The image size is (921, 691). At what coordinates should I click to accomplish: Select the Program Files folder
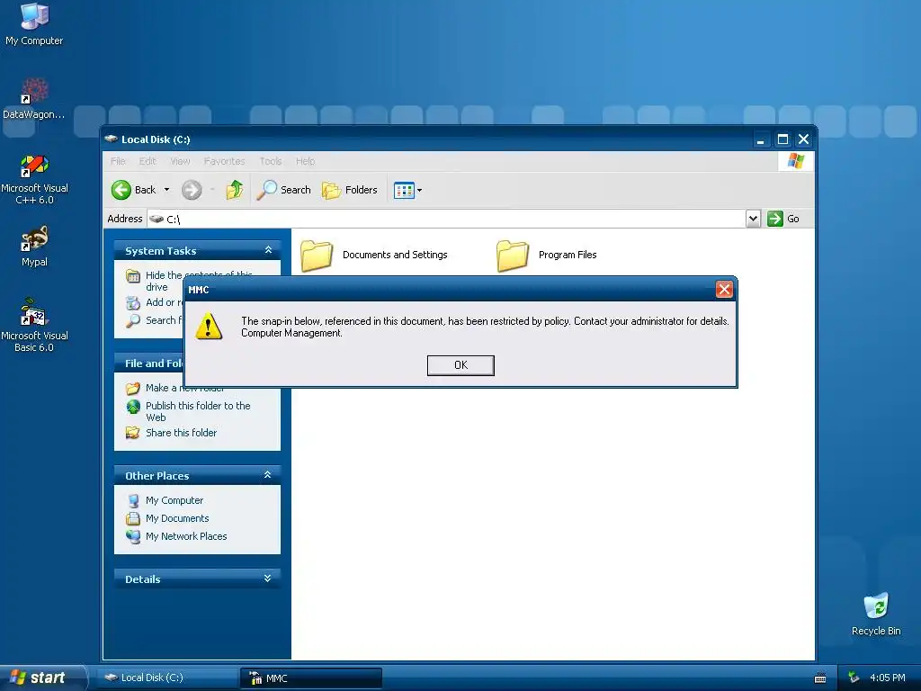547,255
